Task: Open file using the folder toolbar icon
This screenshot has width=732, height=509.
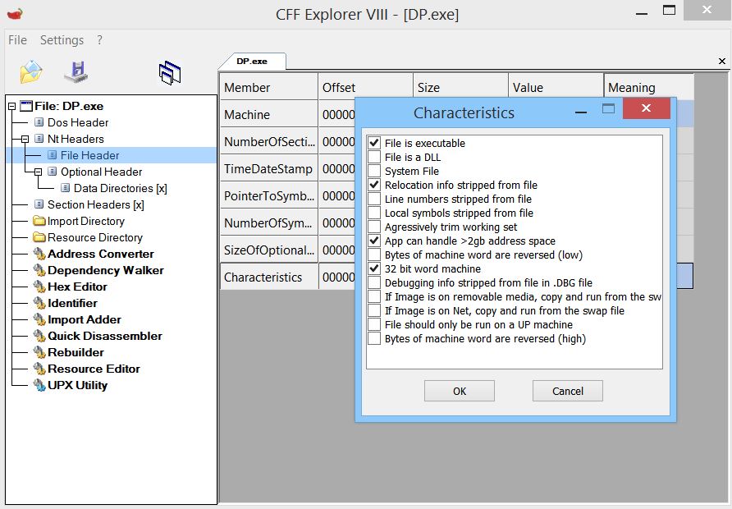Action: click(x=31, y=72)
